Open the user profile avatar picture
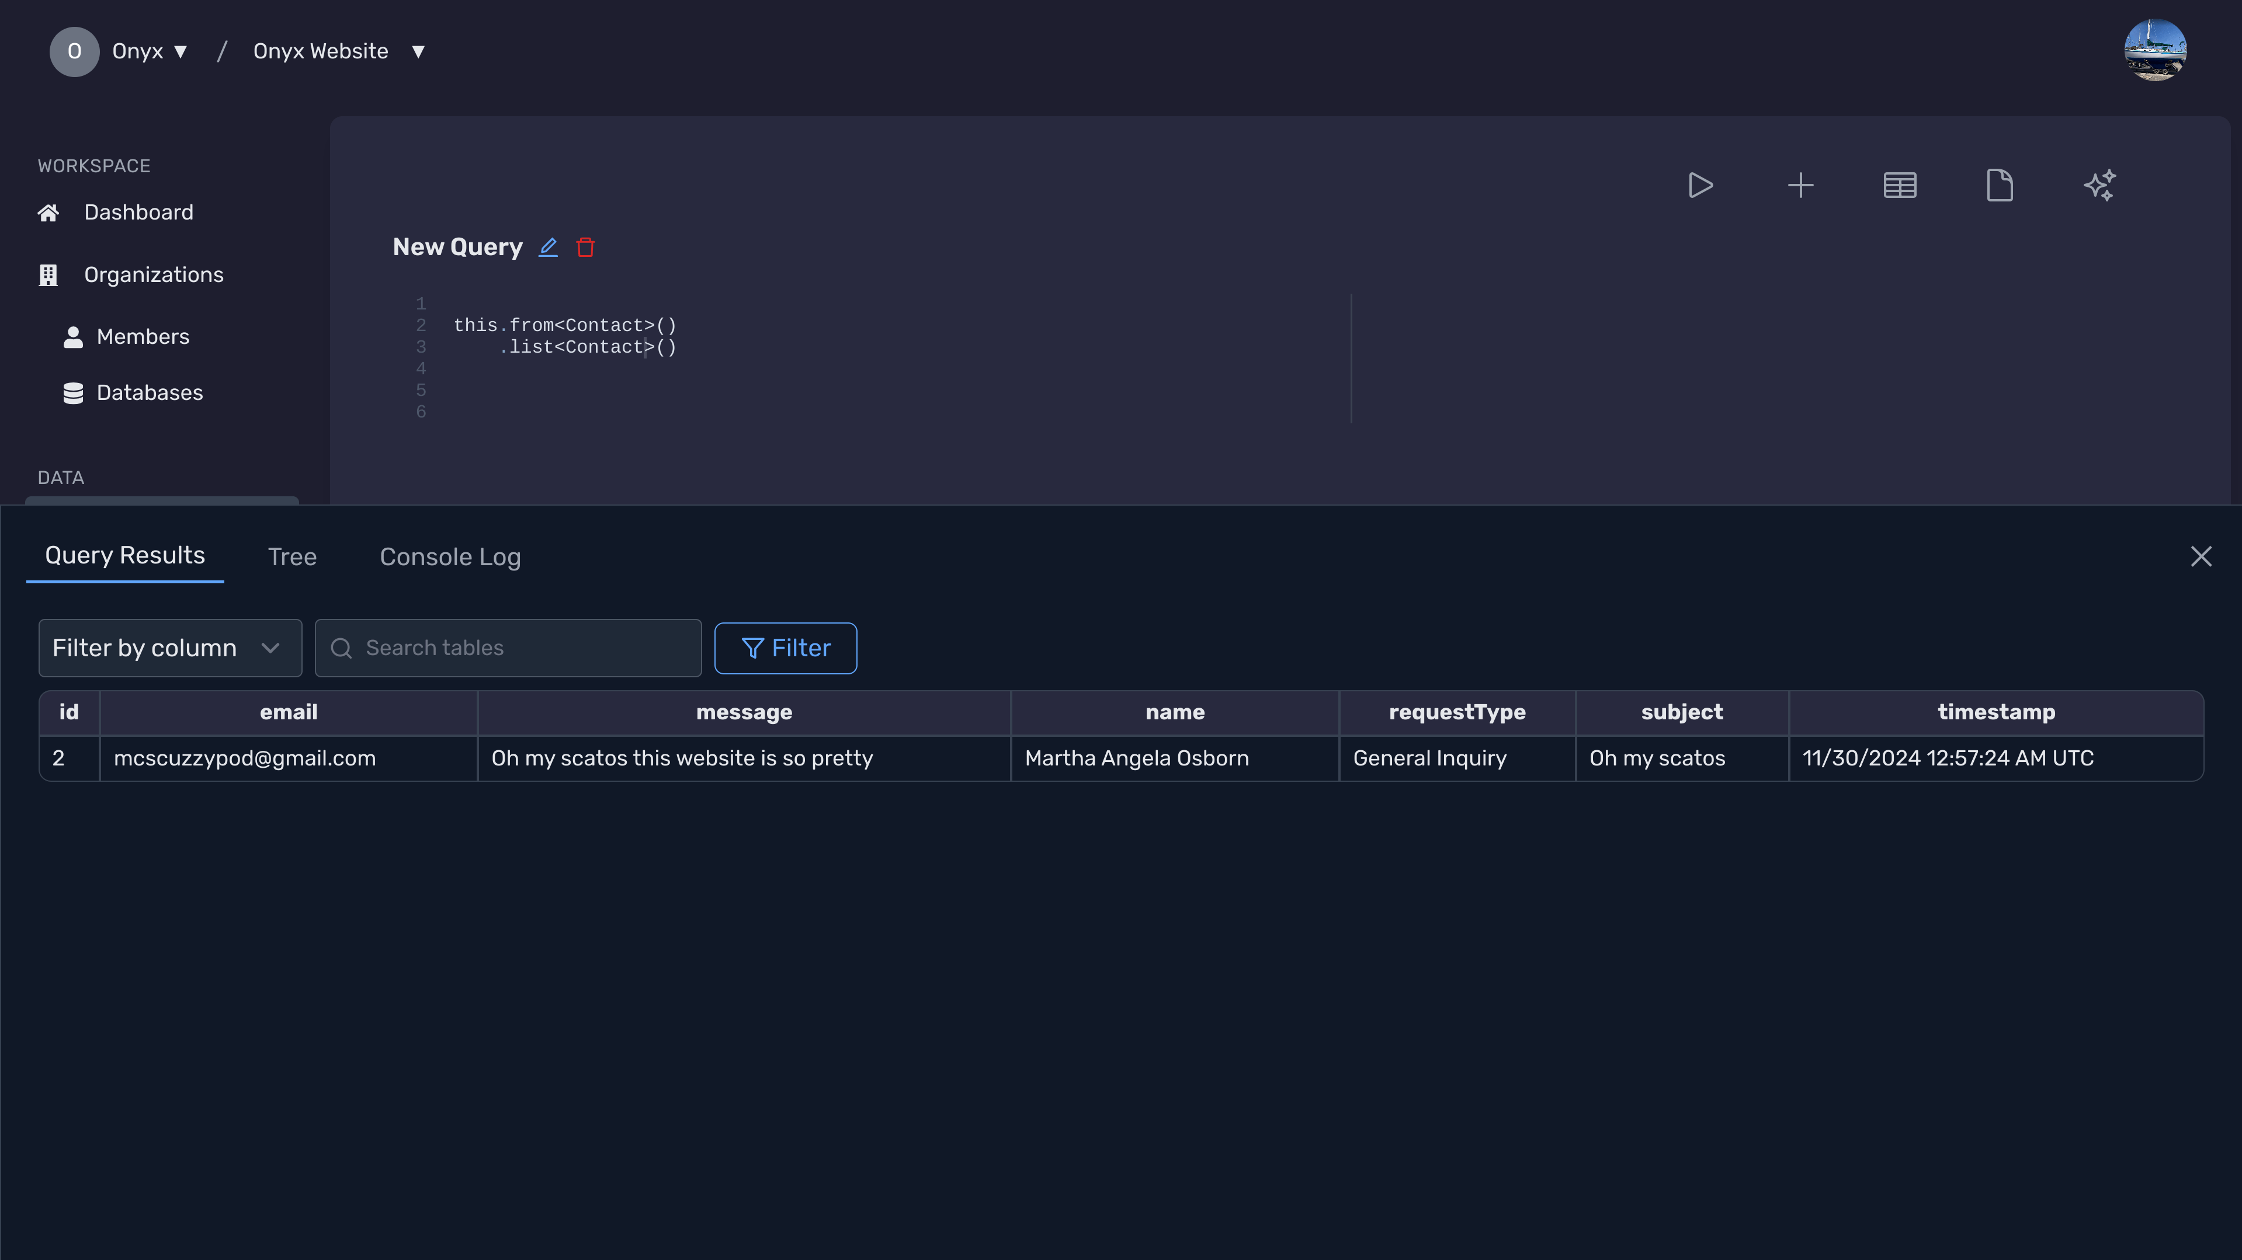The image size is (2242, 1260). (2155, 50)
